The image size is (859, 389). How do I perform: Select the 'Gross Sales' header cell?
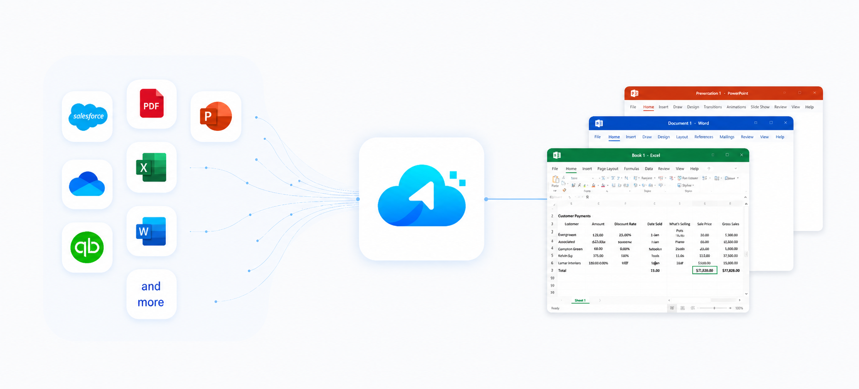pos(730,224)
